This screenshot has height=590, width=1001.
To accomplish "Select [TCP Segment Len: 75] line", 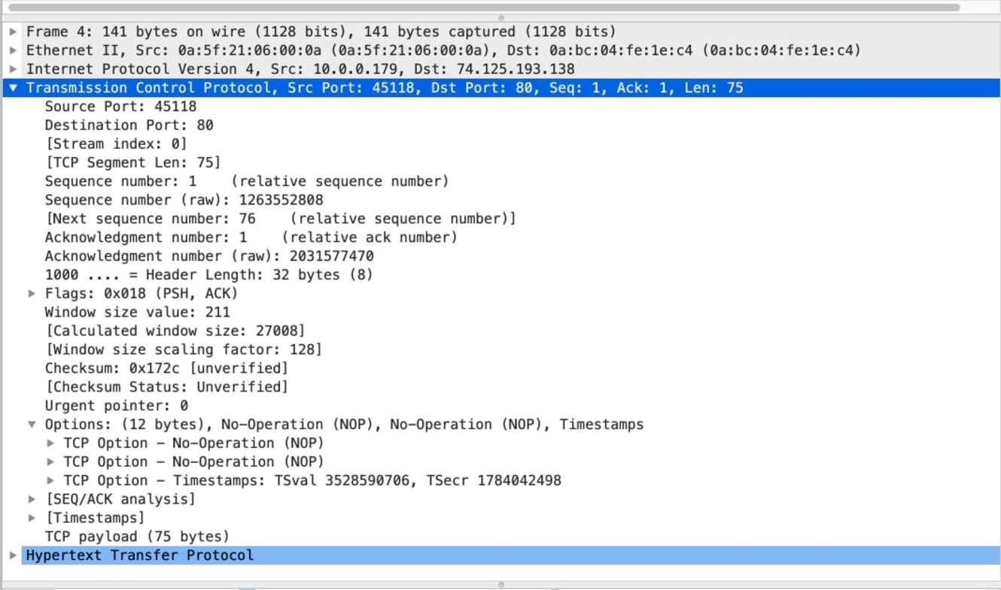I will 132,162.
